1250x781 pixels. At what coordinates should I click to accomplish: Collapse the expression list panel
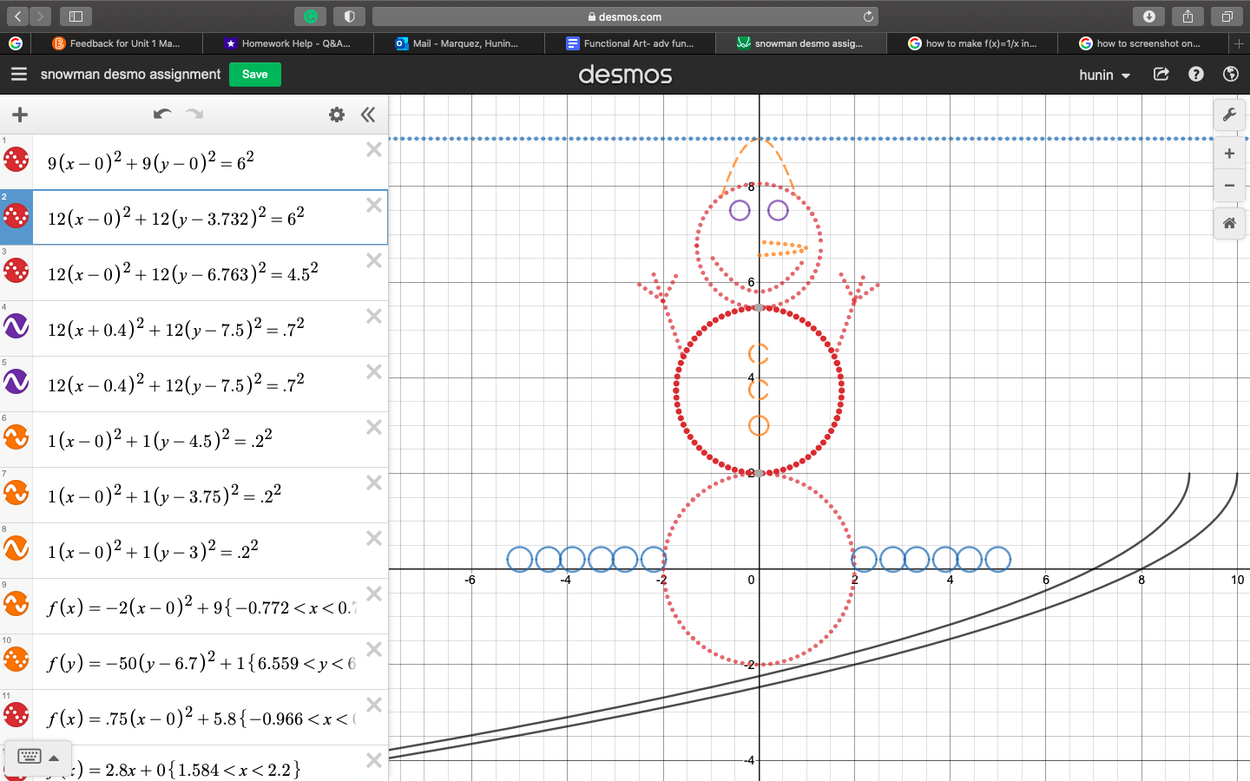[x=368, y=115]
